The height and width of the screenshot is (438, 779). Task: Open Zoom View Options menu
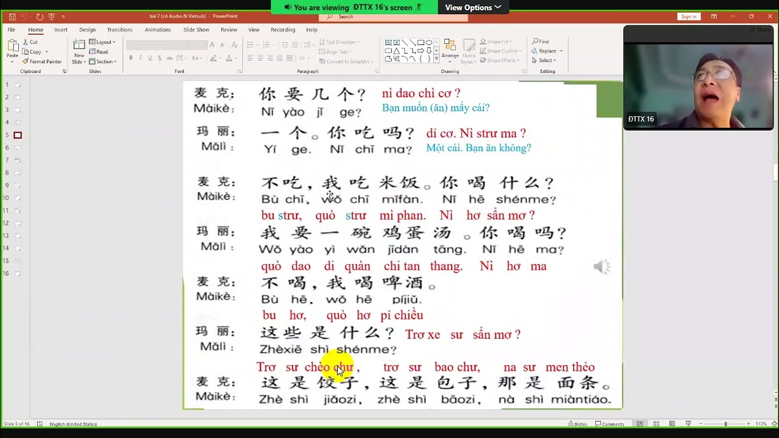pos(473,7)
